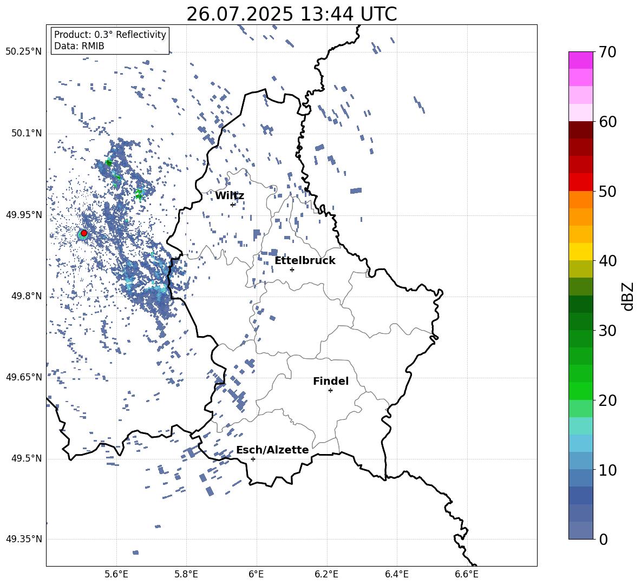
Task: Click the 6.6°E longitude label
Action: [467, 575]
